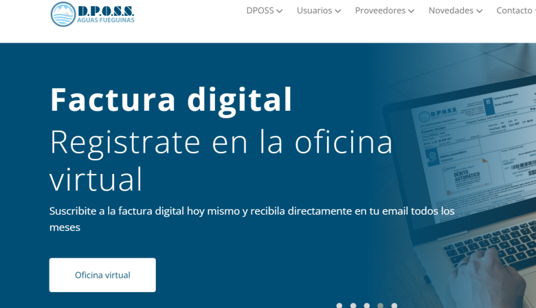536x308 pixels.
Task: Go to the second carousel slide dot
Action: [353, 306]
